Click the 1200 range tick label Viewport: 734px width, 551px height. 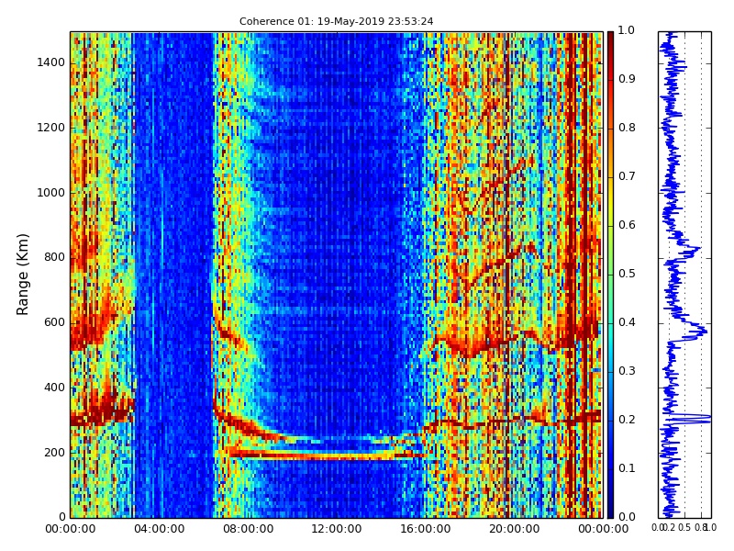51,128
